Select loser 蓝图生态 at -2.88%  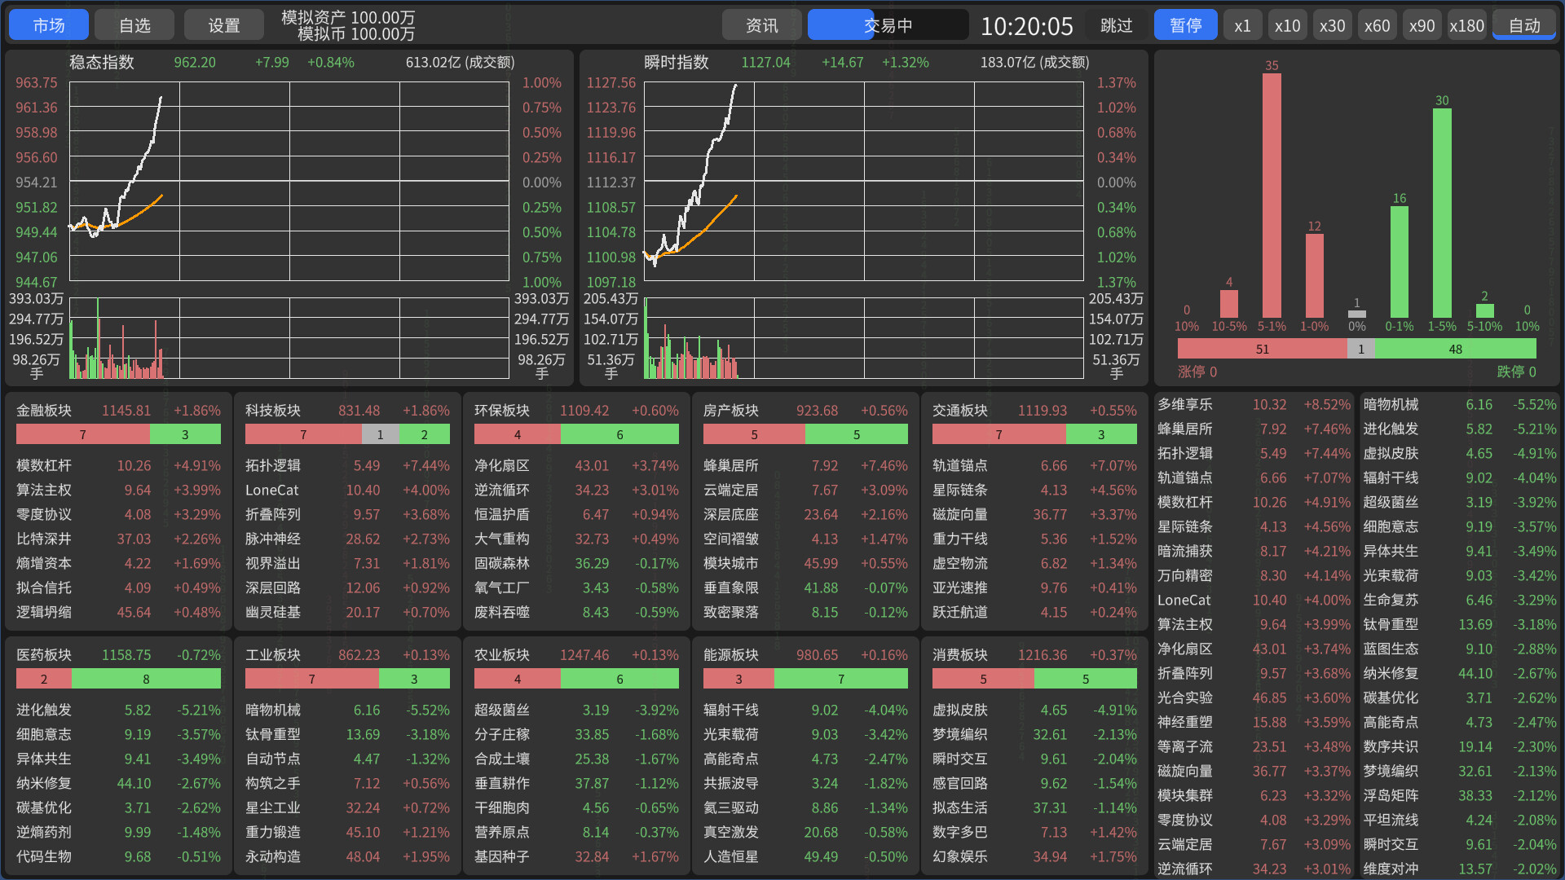(x=1460, y=649)
